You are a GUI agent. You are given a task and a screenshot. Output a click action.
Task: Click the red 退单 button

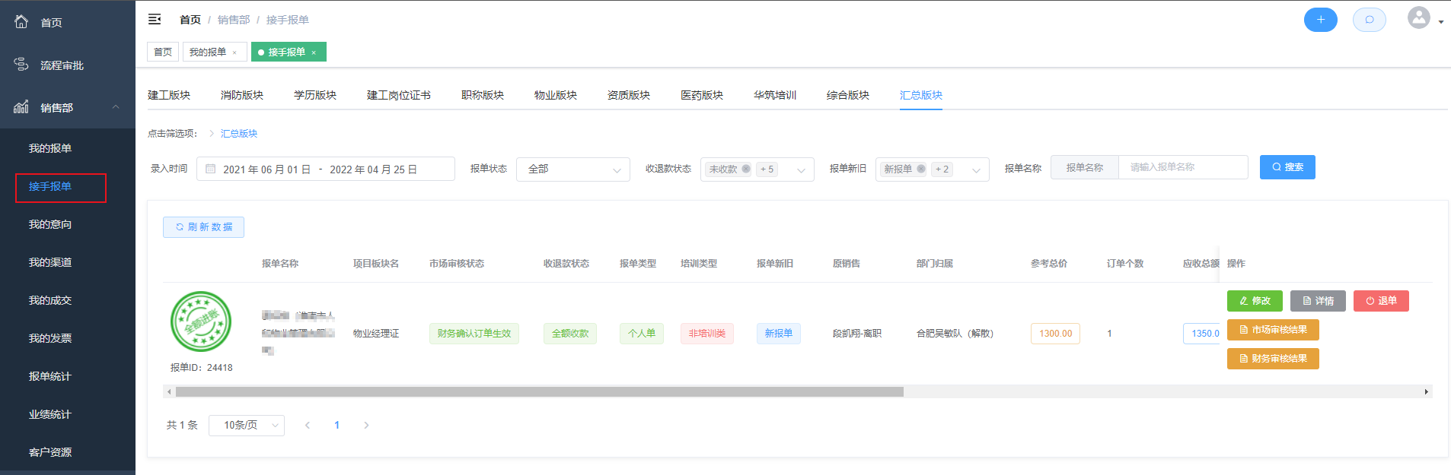[x=1380, y=301]
